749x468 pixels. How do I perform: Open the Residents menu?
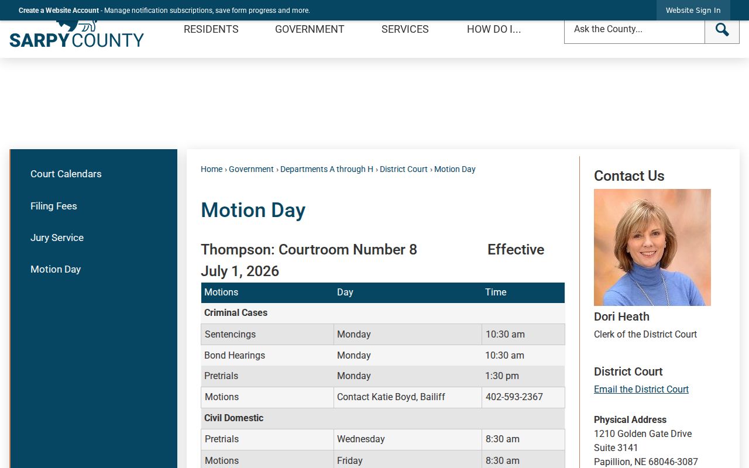pyautogui.click(x=211, y=29)
